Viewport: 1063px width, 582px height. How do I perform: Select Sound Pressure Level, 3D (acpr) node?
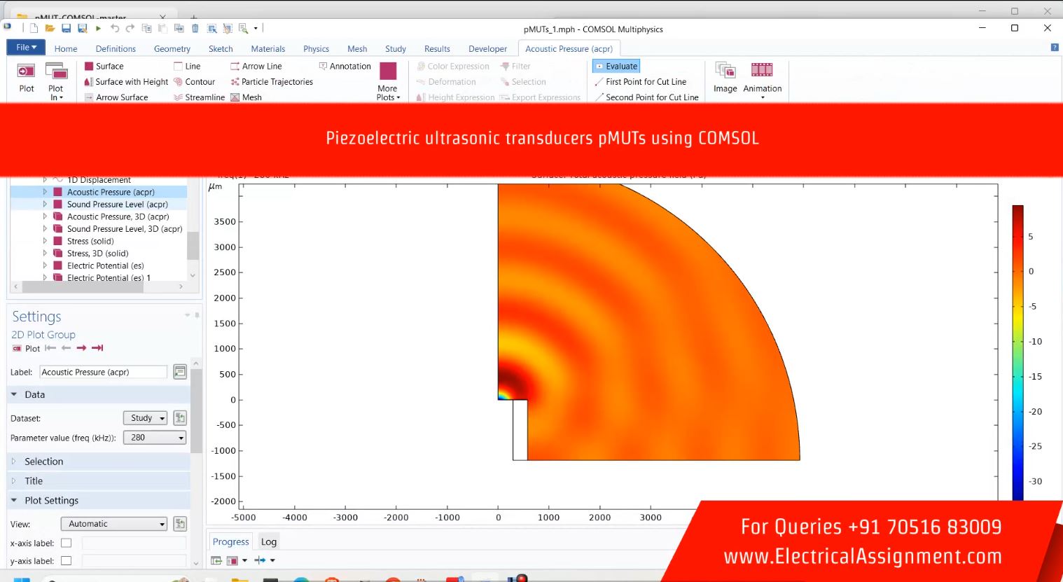125,229
